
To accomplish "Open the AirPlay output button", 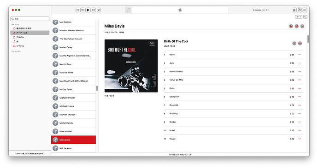I will [294, 10].
